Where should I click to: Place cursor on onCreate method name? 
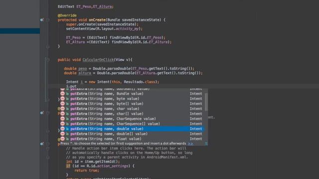click(x=97, y=20)
